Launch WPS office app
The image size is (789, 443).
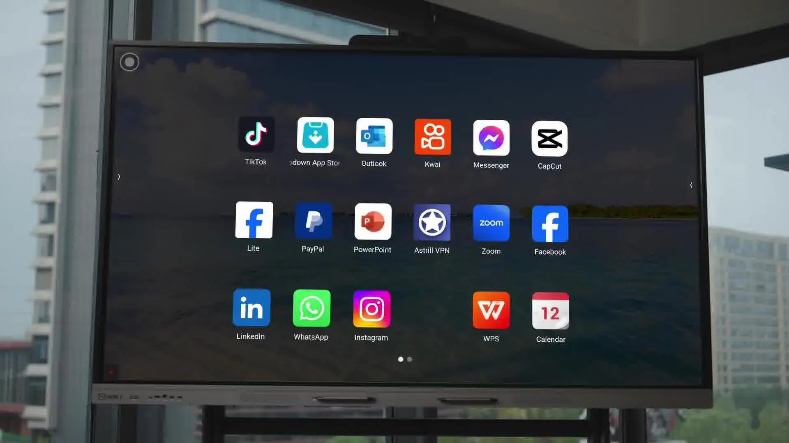pos(491,311)
